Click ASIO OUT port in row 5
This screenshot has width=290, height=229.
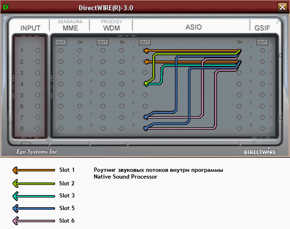coord(145,95)
